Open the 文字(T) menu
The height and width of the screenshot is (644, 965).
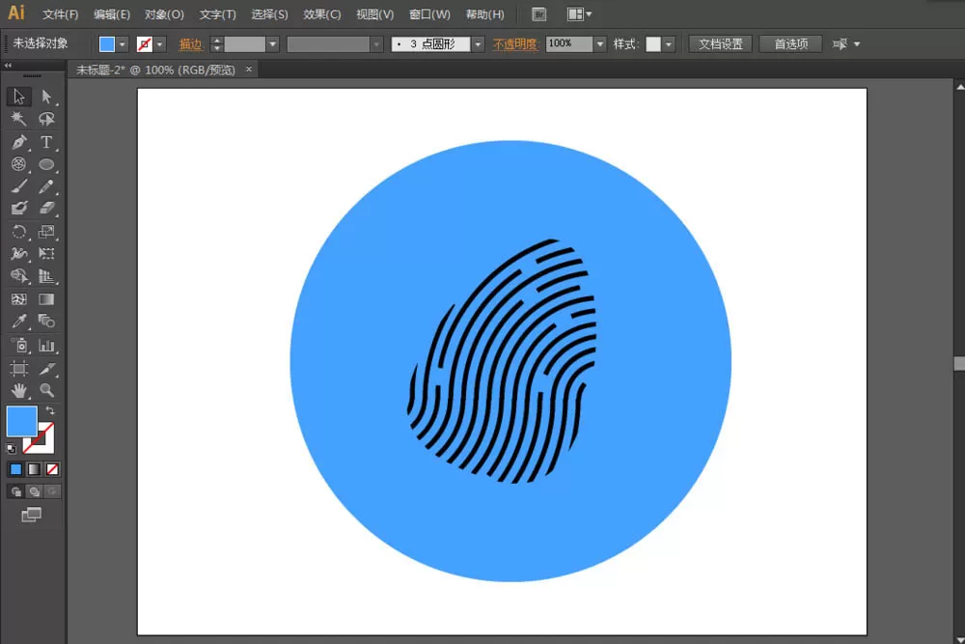pyautogui.click(x=217, y=14)
